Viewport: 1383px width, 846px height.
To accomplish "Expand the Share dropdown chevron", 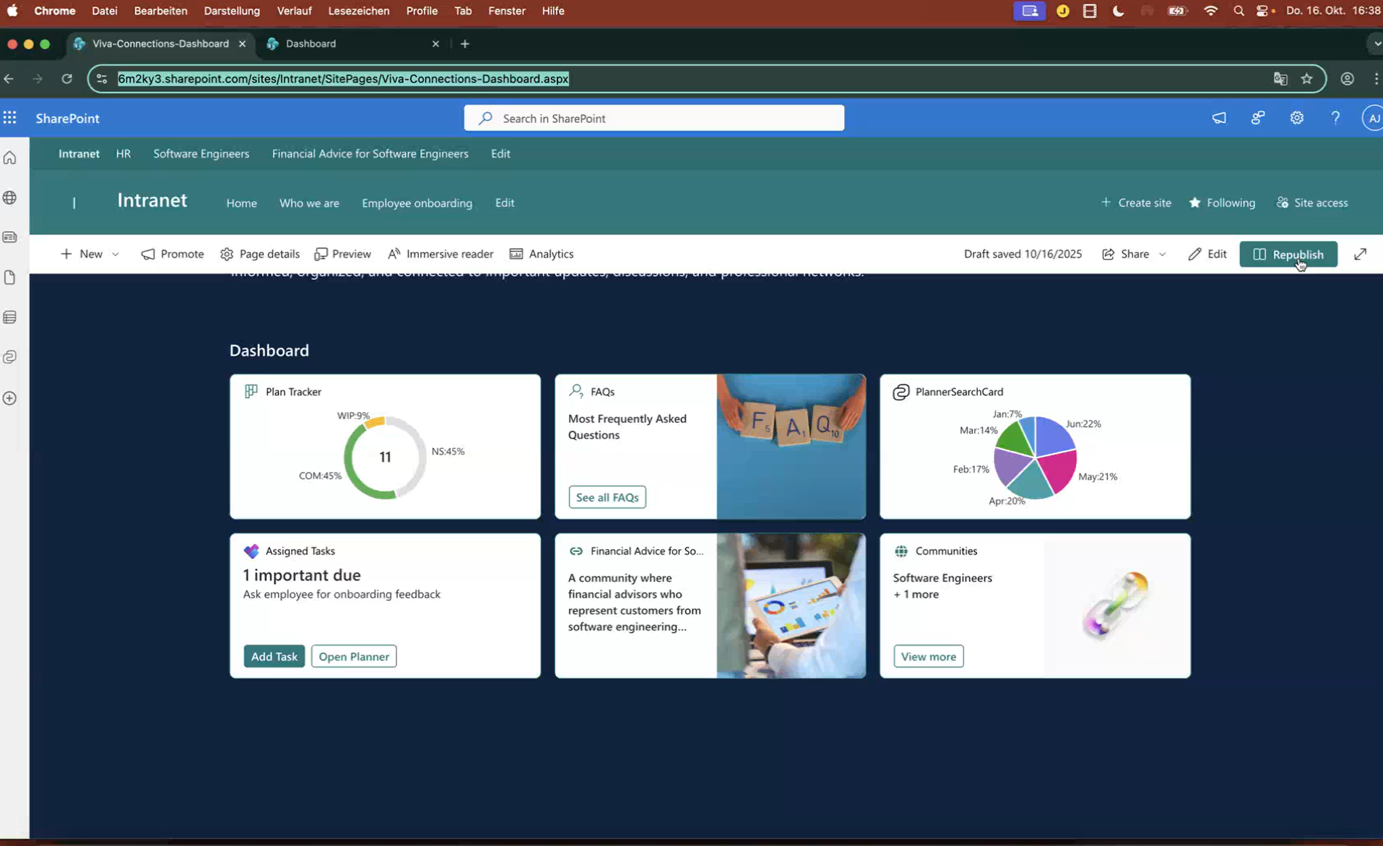I will point(1162,254).
